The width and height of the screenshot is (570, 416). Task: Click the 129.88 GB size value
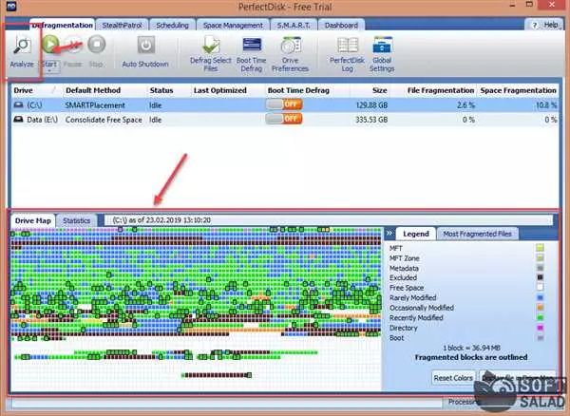(371, 105)
